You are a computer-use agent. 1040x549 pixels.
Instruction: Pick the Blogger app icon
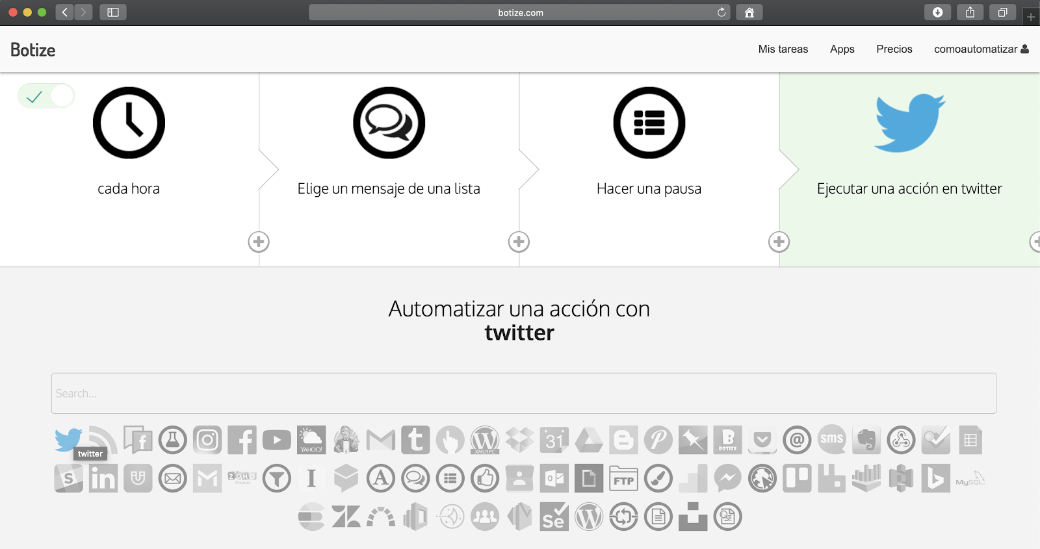click(623, 440)
